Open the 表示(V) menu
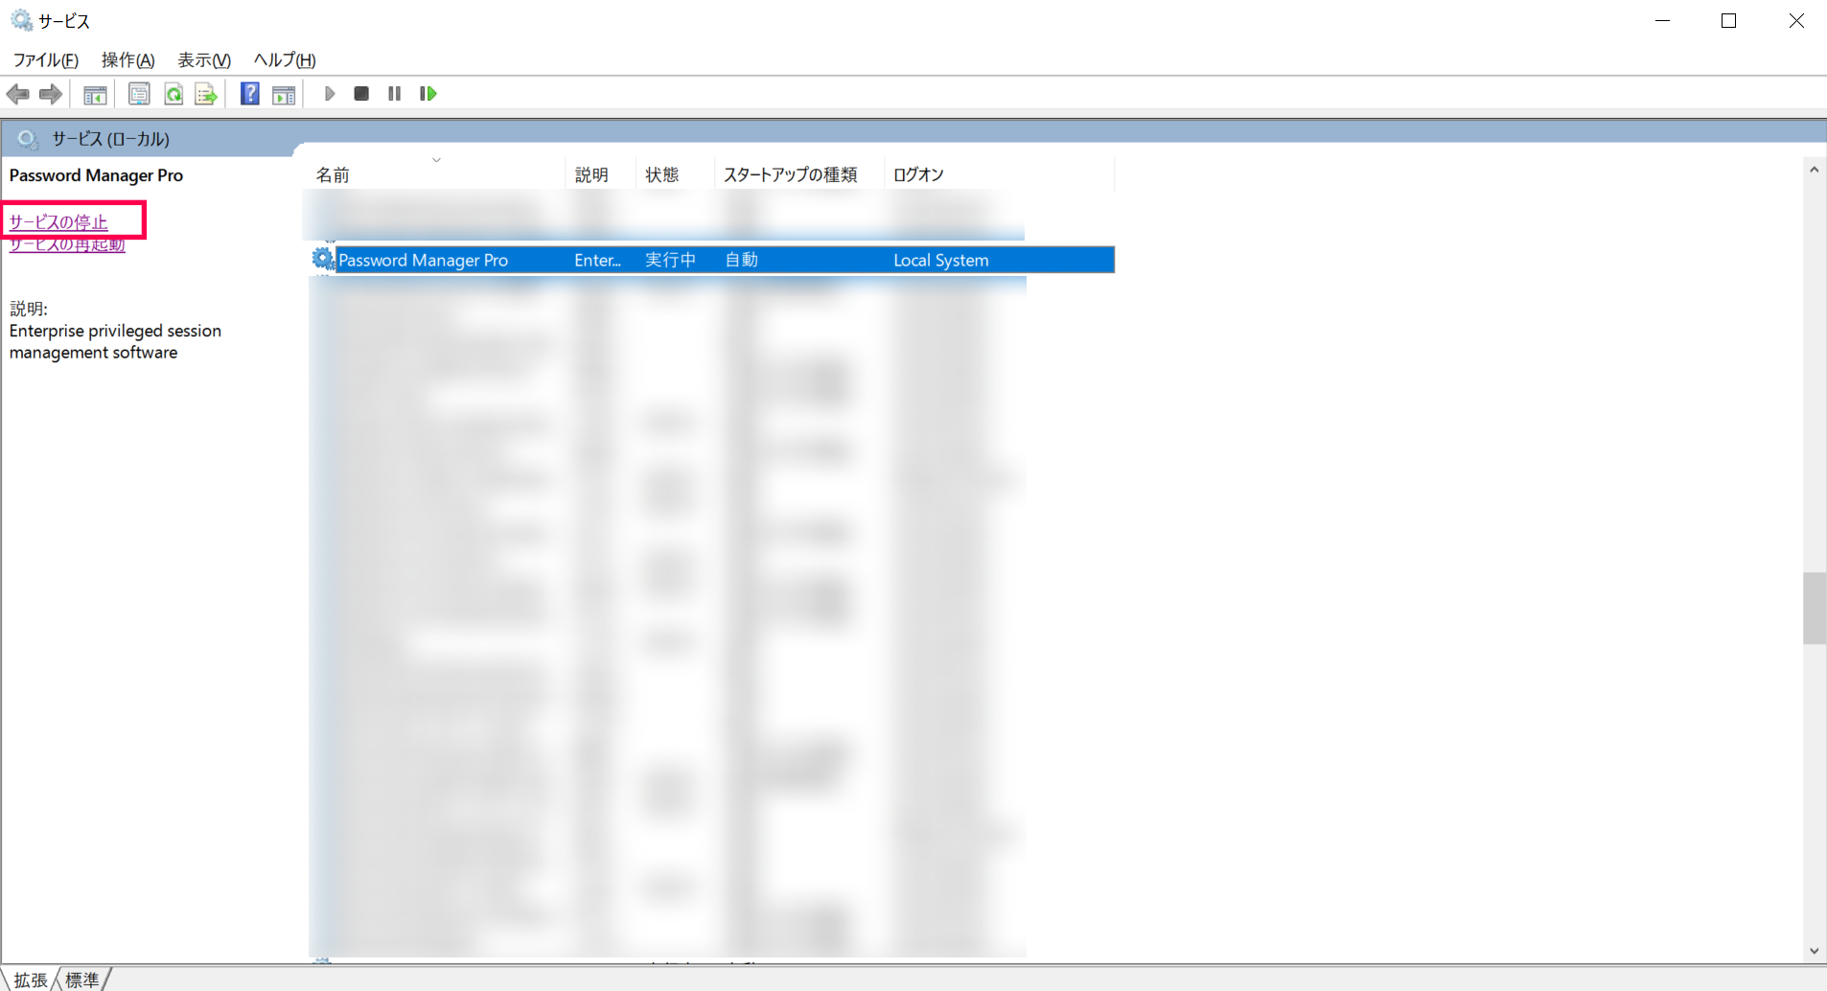This screenshot has height=991, width=1827. (204, 60)
